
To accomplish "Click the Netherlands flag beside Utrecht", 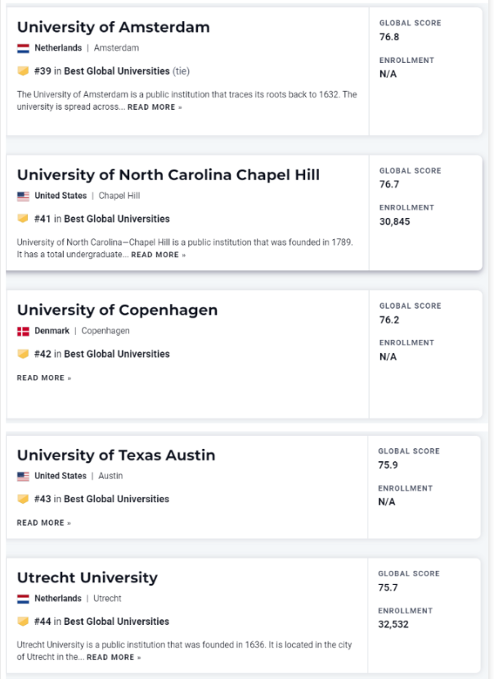I will point(23,599).
